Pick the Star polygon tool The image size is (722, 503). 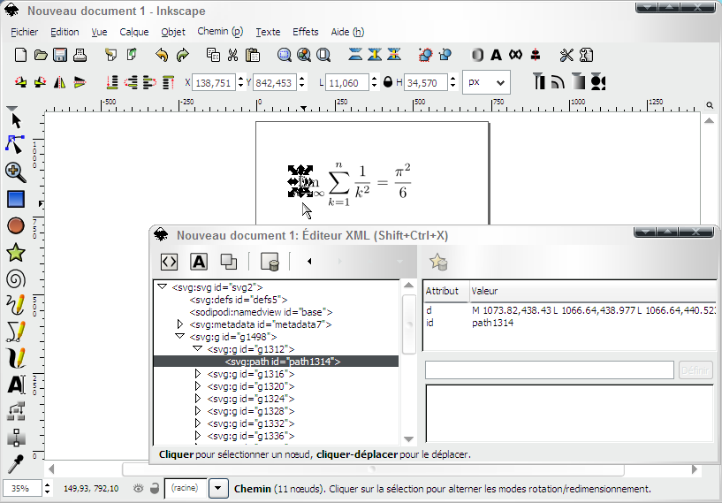(16, 253)
